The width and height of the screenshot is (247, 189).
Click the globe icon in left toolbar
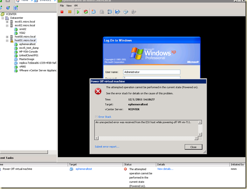click(8, 7)
